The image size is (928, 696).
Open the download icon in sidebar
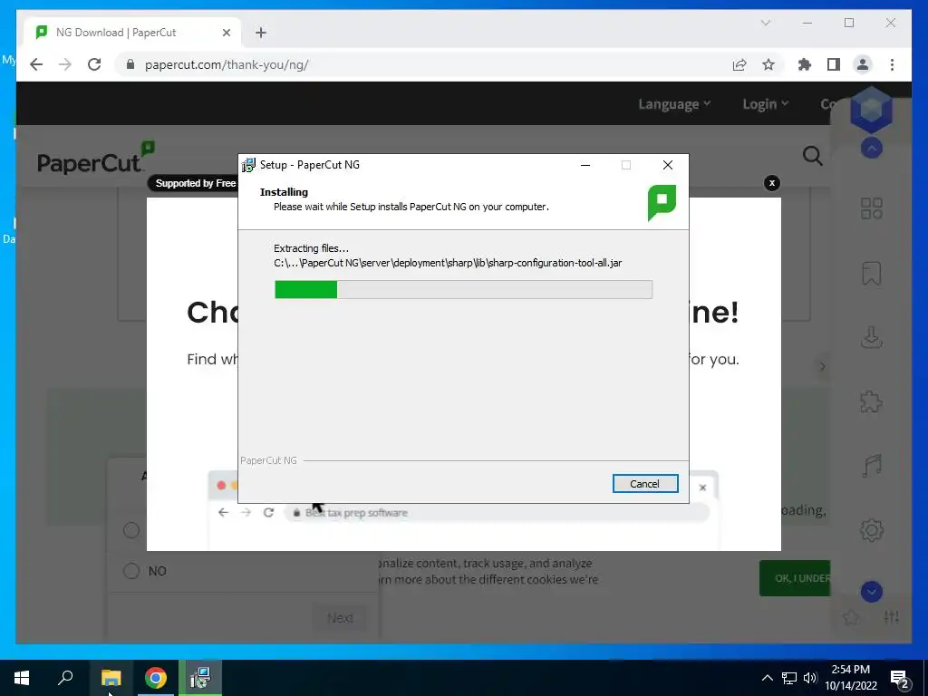(x=871, y=337)
